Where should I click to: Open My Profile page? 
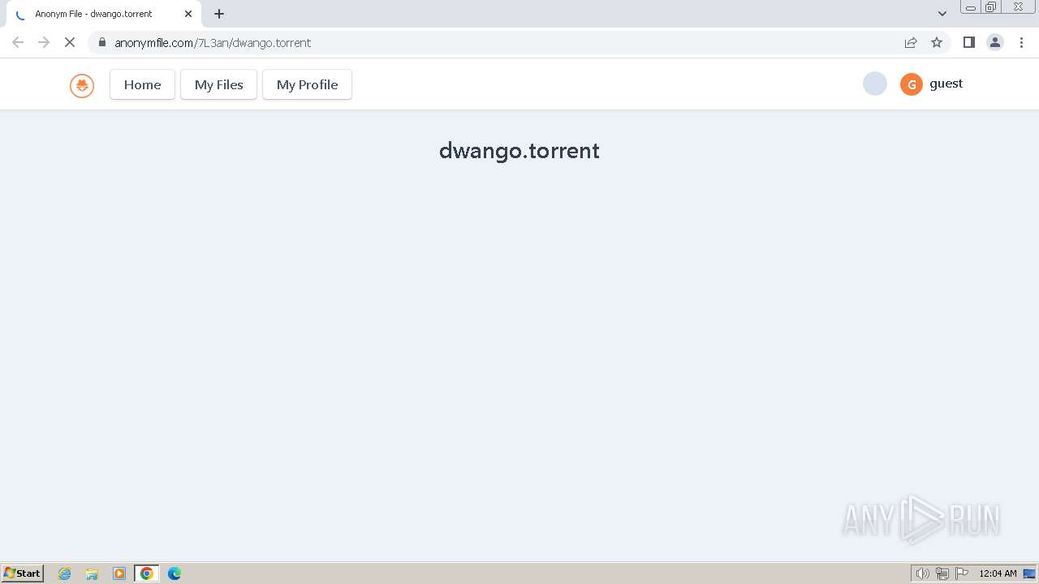pos(307,84)
